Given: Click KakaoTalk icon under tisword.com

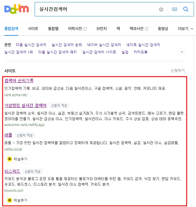Looking at the screenshot, I should pos(10,200).
